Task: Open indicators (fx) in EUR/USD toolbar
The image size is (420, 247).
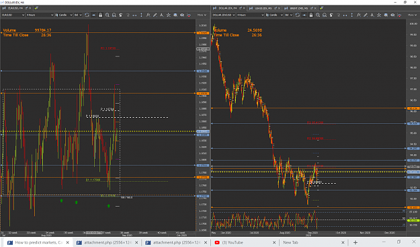Action: point(148,15)
